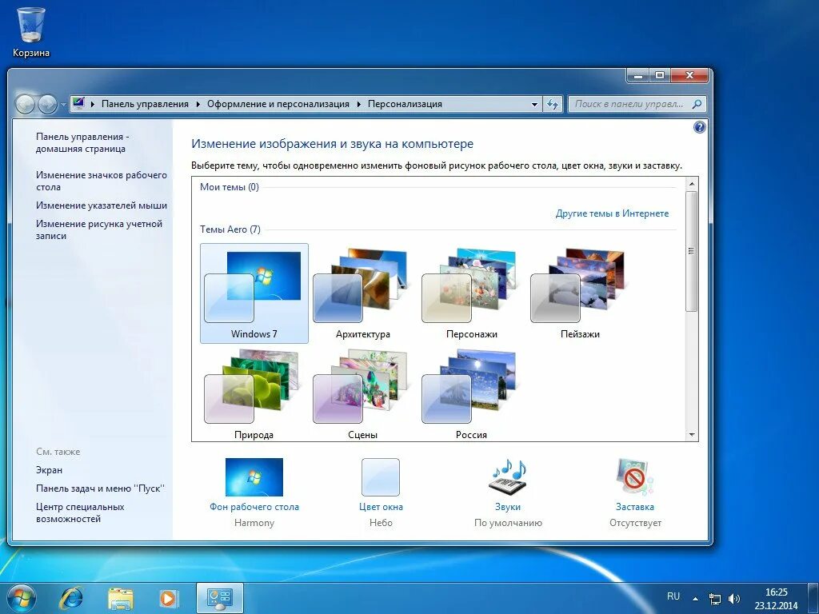The width and height of the screenshot is (819, 614).
Task: Click the search magnifier icon
Action: [697, 104]
